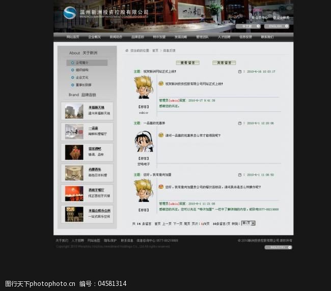Click the first message subject title text
Screen dimensions: 331x291
coord(159,72)
